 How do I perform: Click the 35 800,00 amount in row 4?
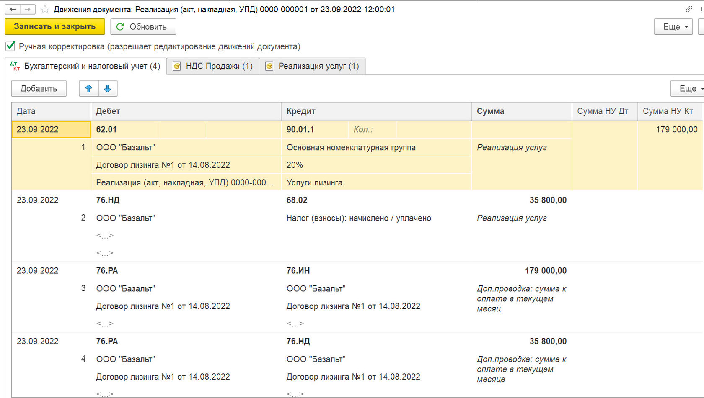click(x=548, y=341)
